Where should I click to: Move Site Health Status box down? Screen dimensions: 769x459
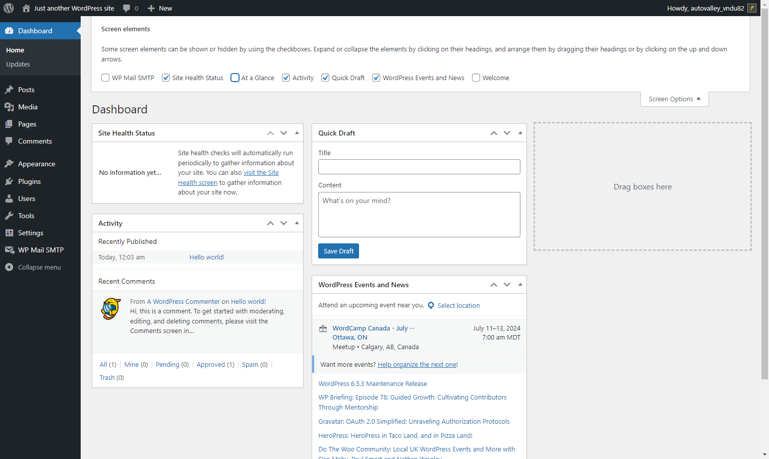[x=284, y=133]
